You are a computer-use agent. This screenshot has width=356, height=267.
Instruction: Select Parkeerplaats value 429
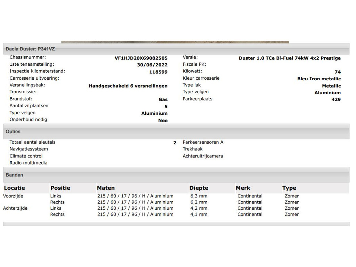[336, 99]
